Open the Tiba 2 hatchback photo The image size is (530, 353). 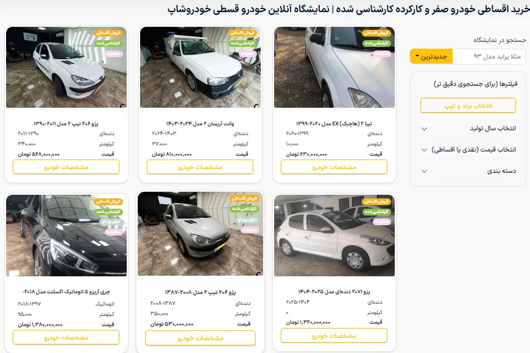click(x=334, y=67)
